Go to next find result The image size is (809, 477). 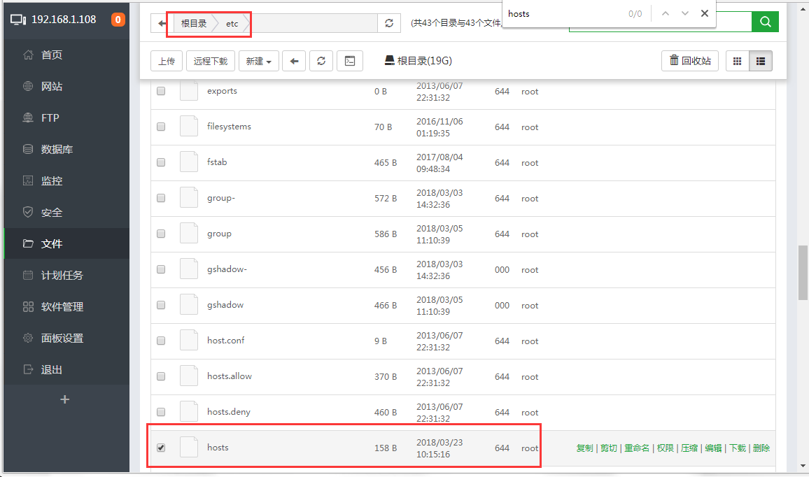[x=684, y=13]
